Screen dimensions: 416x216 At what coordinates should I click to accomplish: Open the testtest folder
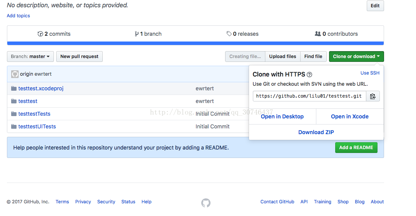[28, 101]
